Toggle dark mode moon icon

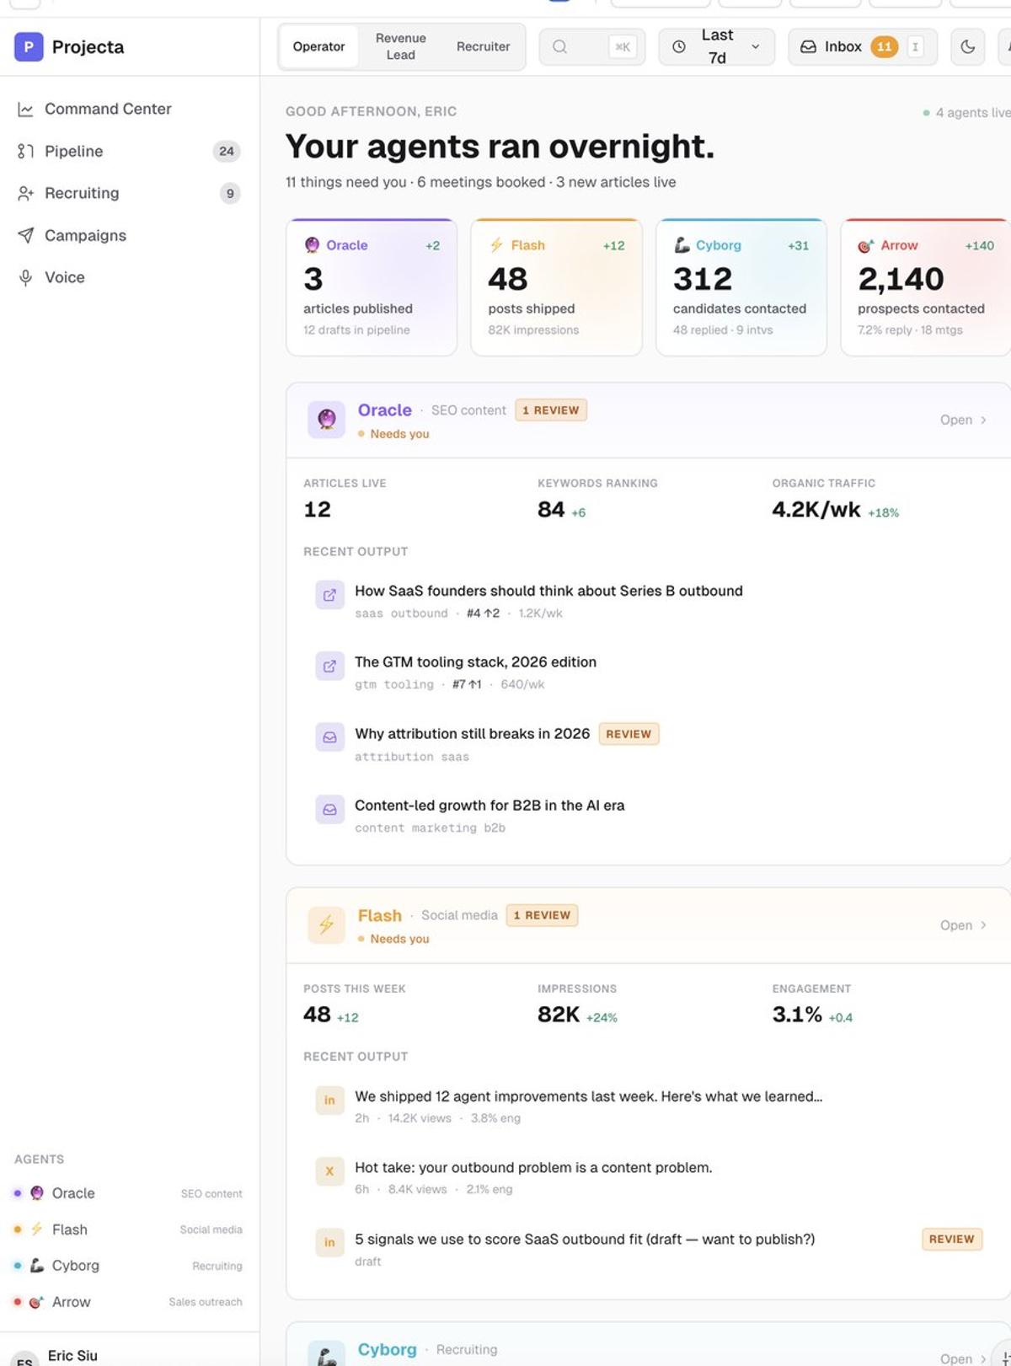point(968,46)
